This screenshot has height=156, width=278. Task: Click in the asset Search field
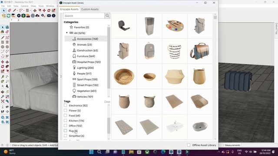[x=84, y=16]
